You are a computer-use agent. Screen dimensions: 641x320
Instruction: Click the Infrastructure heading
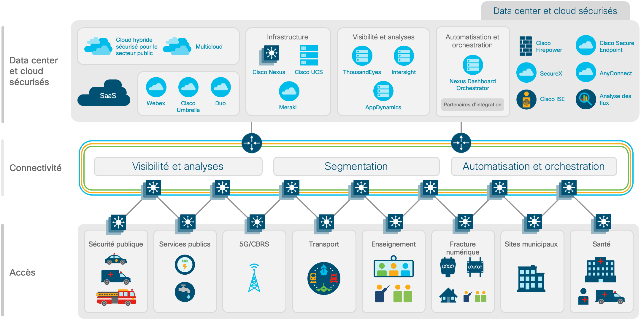click(287, 37)
